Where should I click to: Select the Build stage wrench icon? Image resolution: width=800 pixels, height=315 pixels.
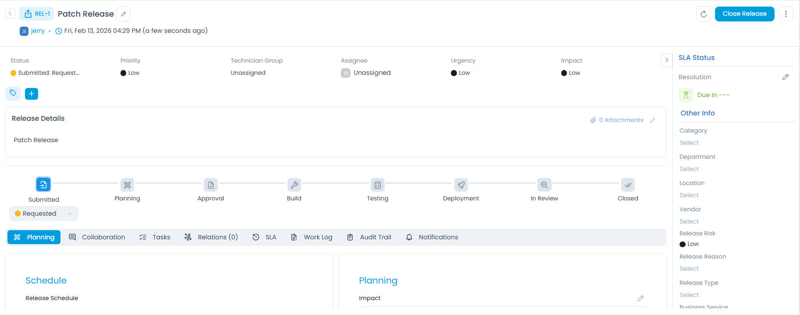pos(294,185)
